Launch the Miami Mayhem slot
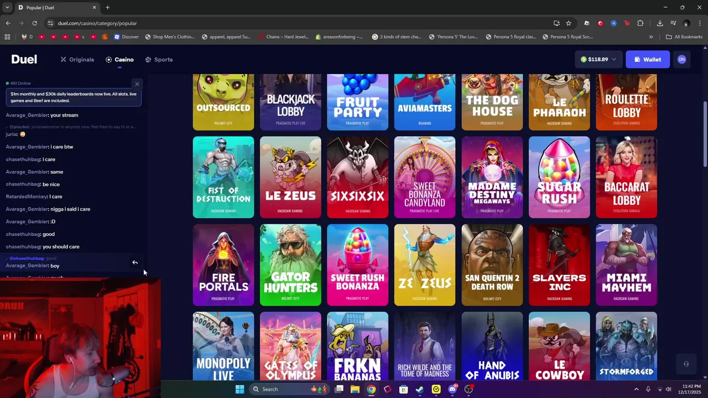This screenshot has height=398, width=708. 627,265
